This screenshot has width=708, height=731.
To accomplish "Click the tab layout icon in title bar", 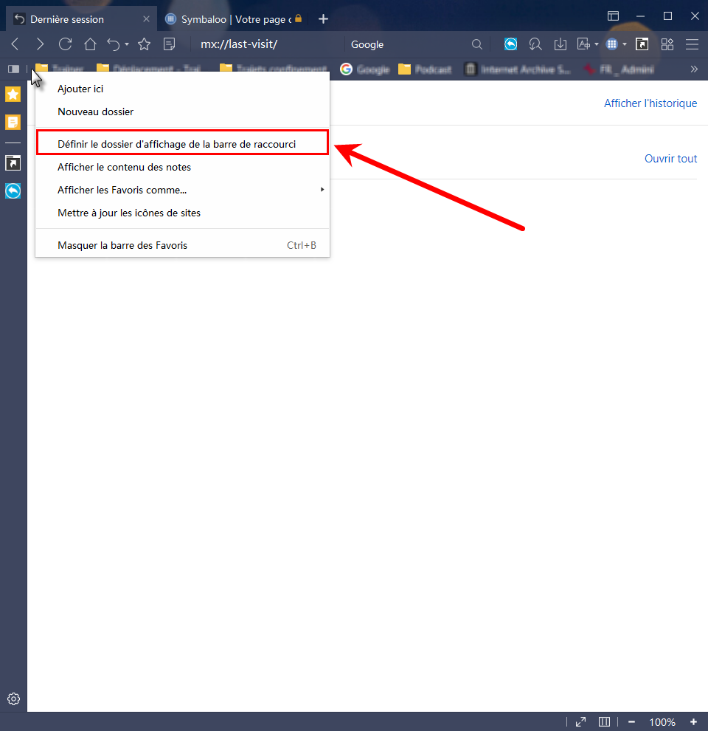I will (613, 16).
